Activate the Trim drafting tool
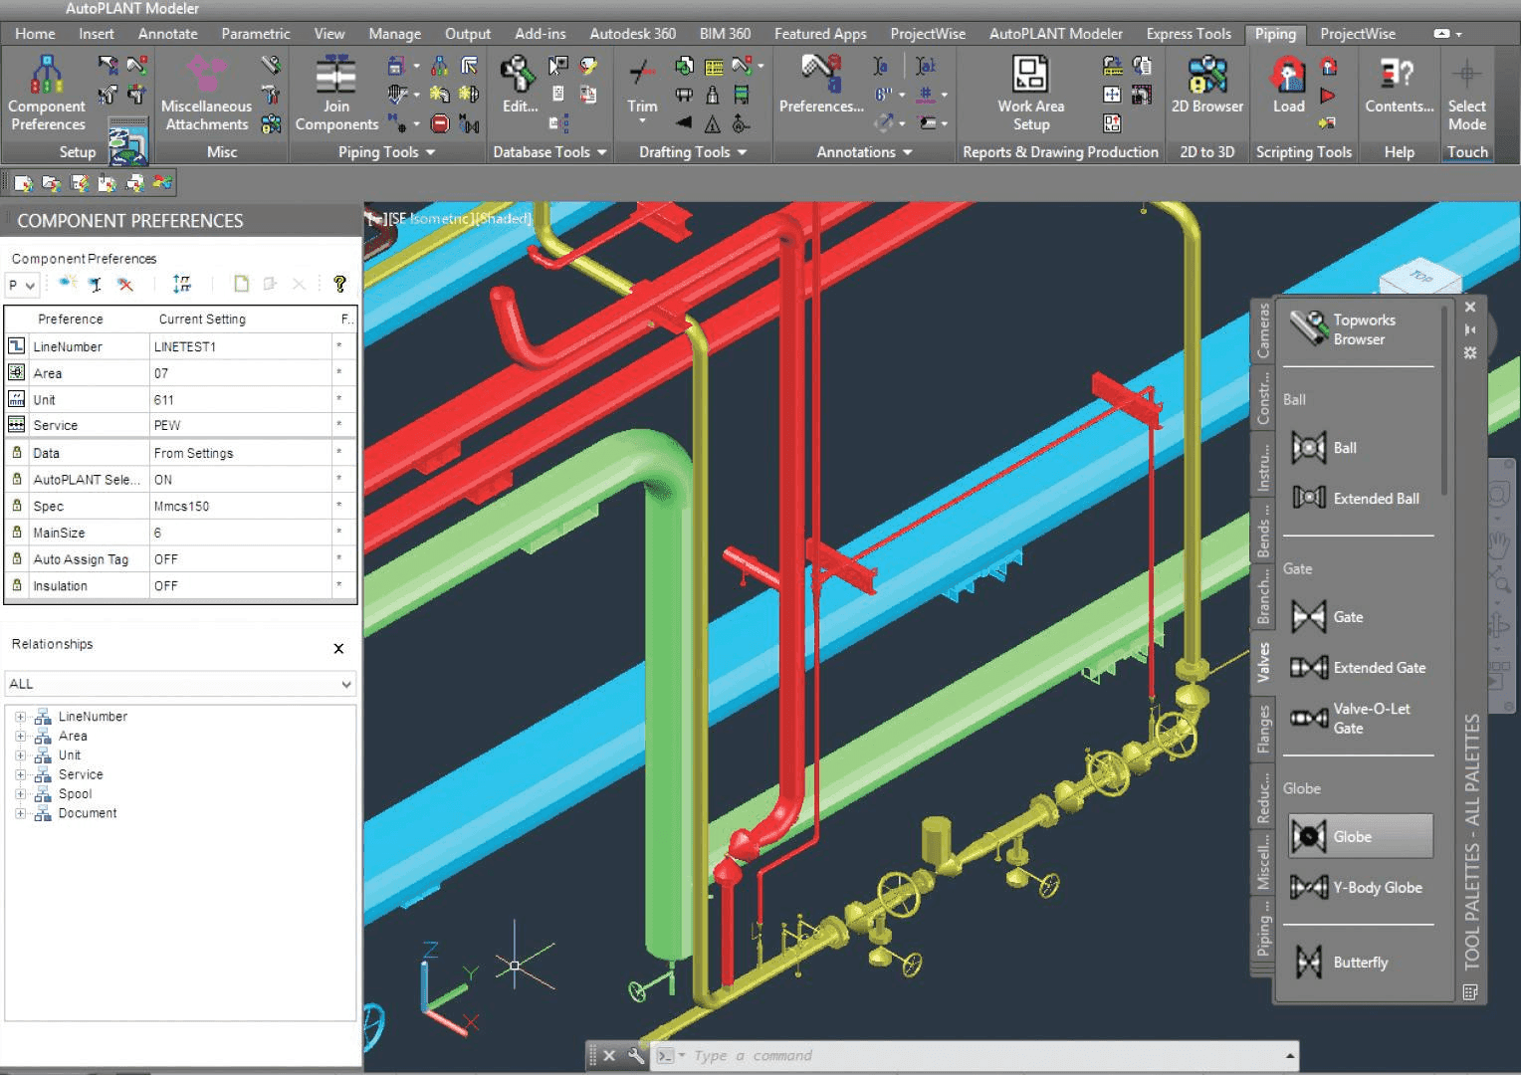This screenshot has height=1075, width=1521. pos(642,90)
